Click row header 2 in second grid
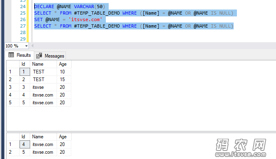The image size is (276, 159). 13,152
